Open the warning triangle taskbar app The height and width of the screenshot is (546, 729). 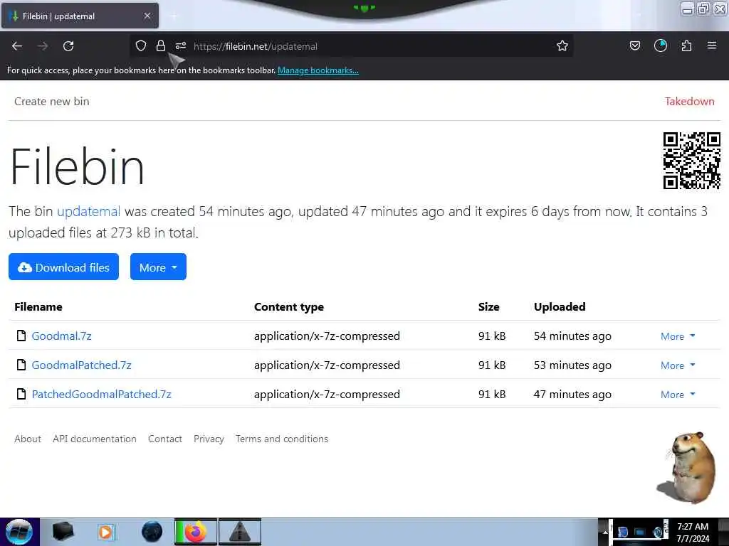(x=240, y=532)
